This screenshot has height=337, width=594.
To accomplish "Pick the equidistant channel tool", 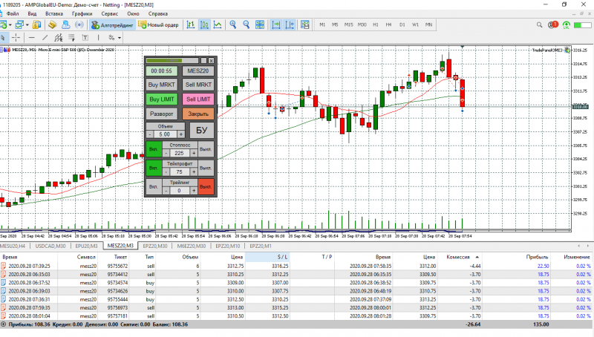I will [59, 38].
